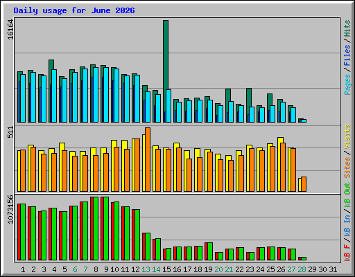The width and height of the screenshot is (355, 277).
Task: Click the 'Sites' legend label
Action: (x=347, y=168)
